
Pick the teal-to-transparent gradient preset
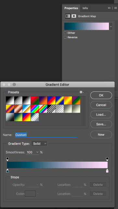coord(35,117)
